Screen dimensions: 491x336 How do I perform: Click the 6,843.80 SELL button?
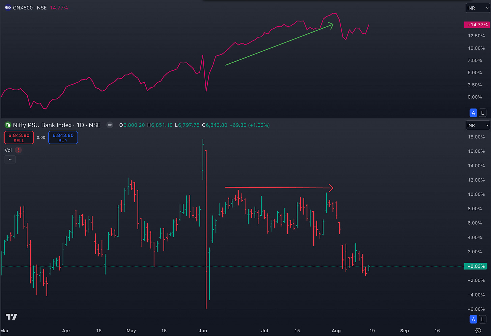pyautogui.click(x=19, y=138)
